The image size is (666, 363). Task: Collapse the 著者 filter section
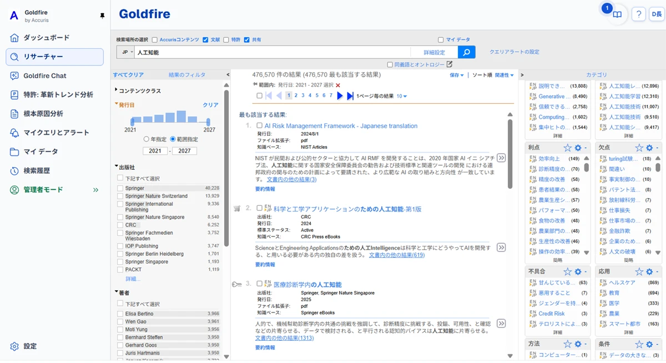[x=122, y=293]
